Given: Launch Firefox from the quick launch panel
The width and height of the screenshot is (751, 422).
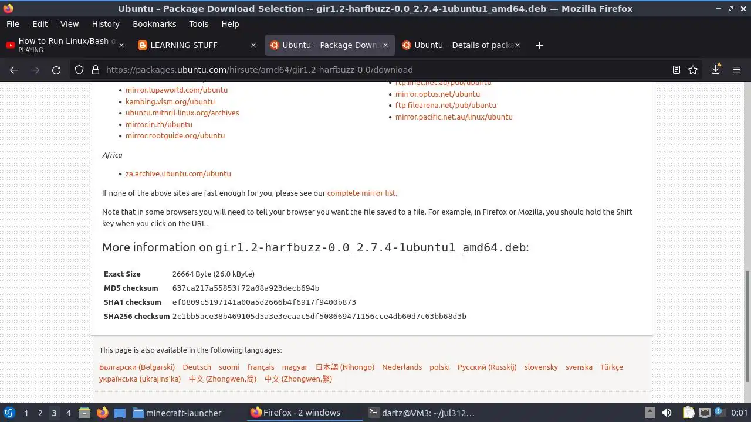Looking at the screenshot, I should pyautogui.click(x=103, y=413).
